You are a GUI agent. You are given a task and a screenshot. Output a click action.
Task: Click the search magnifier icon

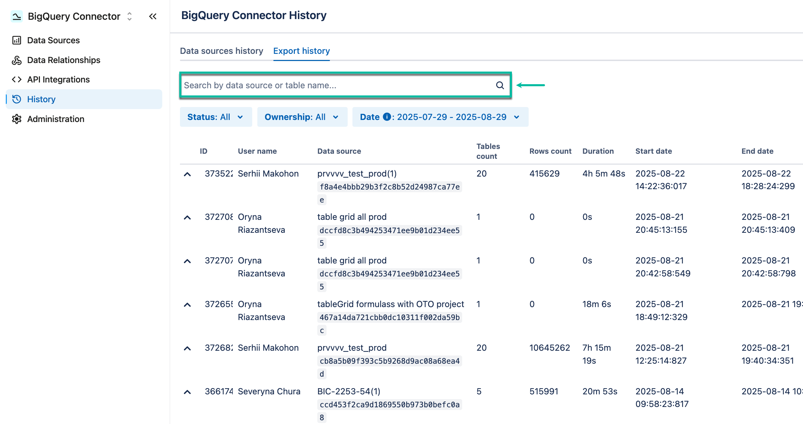(500, 85)
